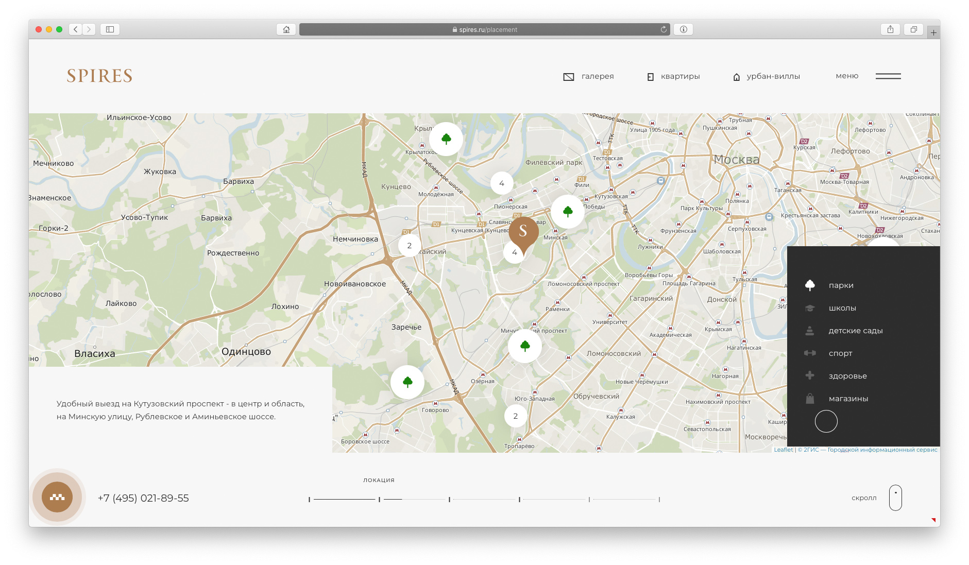Image resolution: width=969 pixels, height=565 pixels.
Task: Click the gallery picture icon
Action: 569,77
